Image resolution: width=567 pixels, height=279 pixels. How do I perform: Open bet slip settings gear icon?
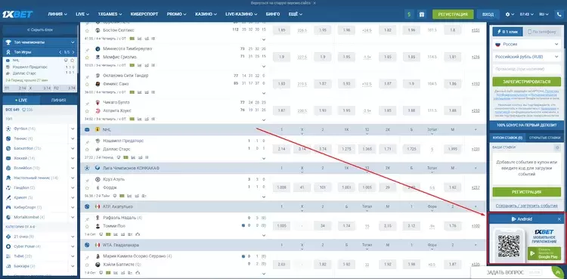557,147
